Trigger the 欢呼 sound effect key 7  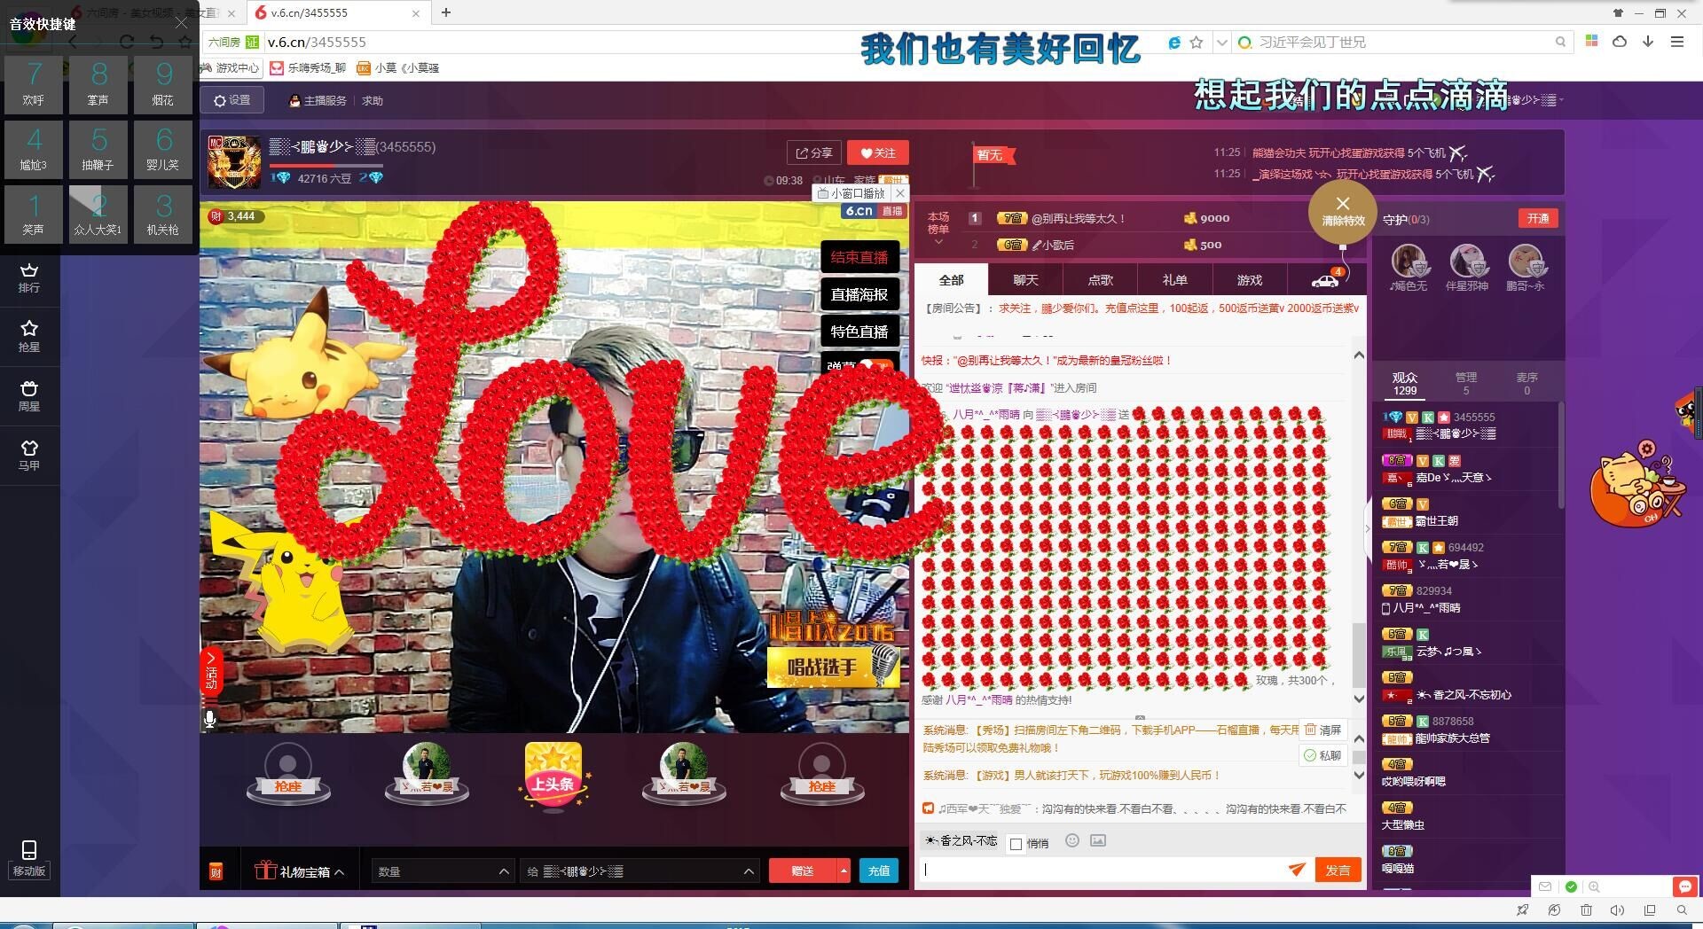(x=34, y=84)
